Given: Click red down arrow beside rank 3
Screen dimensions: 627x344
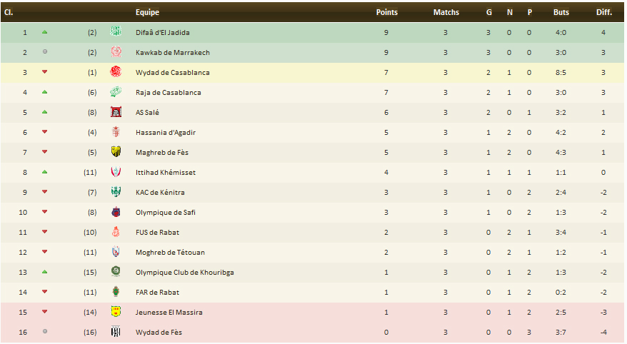Looking at the screenshot, I should pyautogui.click(x=45, y=72).
